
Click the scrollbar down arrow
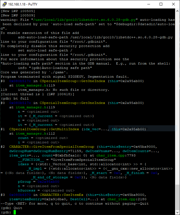click(177, 213)
